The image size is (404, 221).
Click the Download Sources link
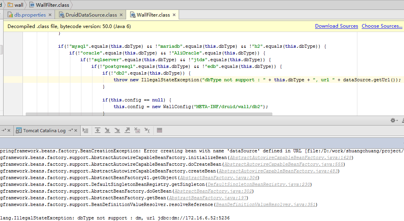(x=336, y=26)
